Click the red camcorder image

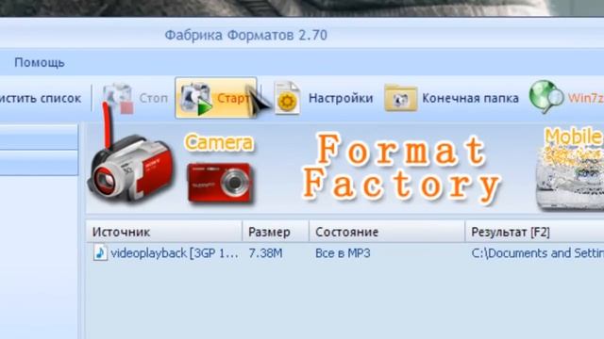130,169
